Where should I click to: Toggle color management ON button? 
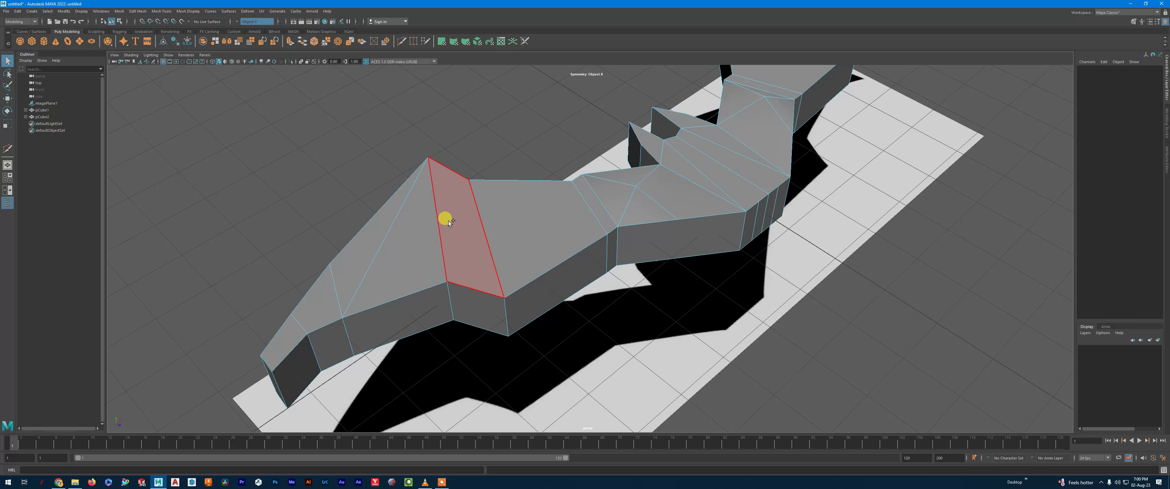366,62
